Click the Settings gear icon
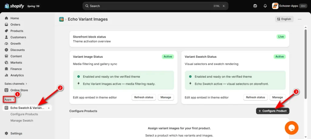Viewport: 311px width, 139px height. pyautogui.click(x=6, y=133)
